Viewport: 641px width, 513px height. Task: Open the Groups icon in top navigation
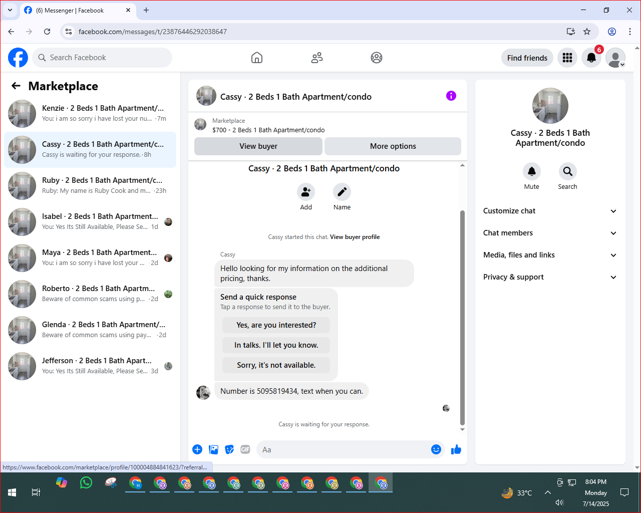point(377,58)
